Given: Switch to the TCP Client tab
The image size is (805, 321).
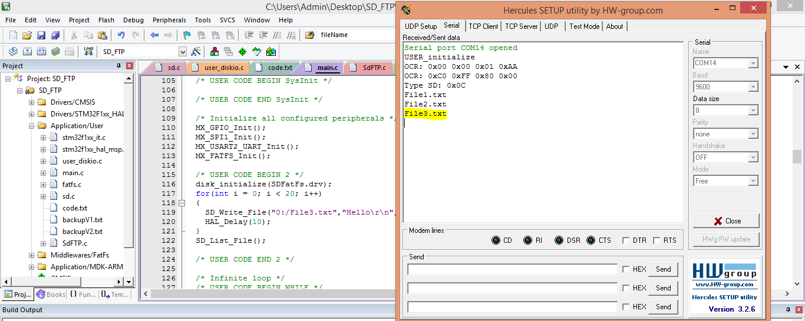Looking at the screenshot, I should pyautogui.click(x=483, y=26).
